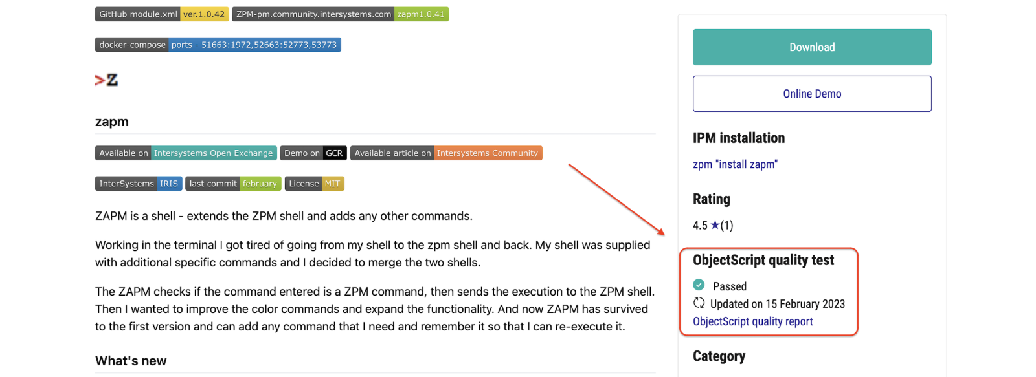Click the rating star icon

tap(715, 225)
